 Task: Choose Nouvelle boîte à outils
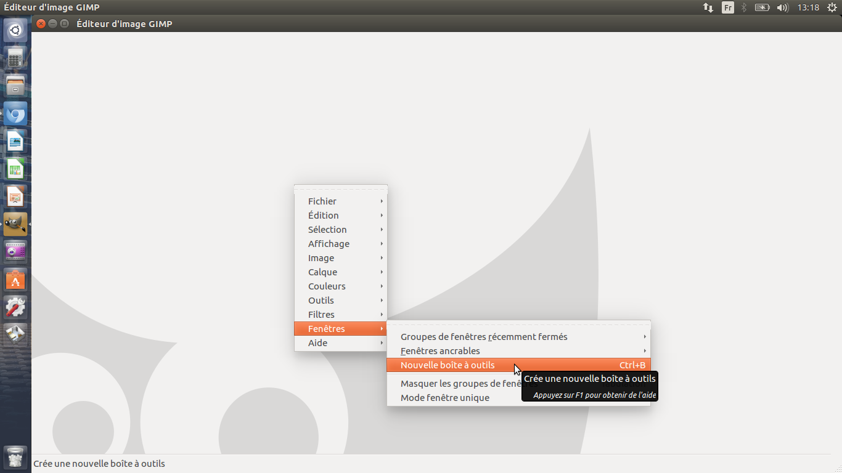click(x=519, y=365)
